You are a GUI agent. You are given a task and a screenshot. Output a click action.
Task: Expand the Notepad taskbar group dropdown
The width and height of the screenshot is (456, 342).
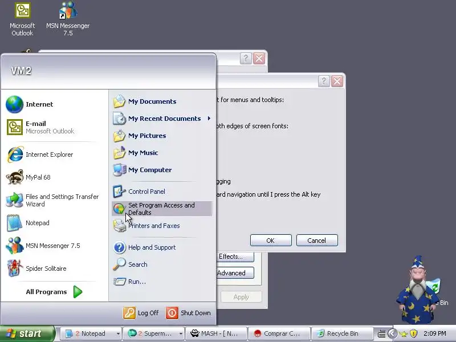(x=118, y=333)
